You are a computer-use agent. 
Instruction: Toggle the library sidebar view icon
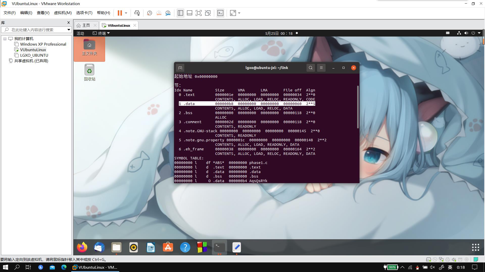pos(180,13)
